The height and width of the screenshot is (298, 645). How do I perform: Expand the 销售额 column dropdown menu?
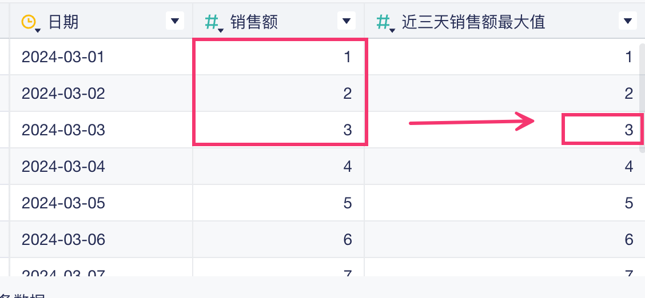(x=345, y=22)
